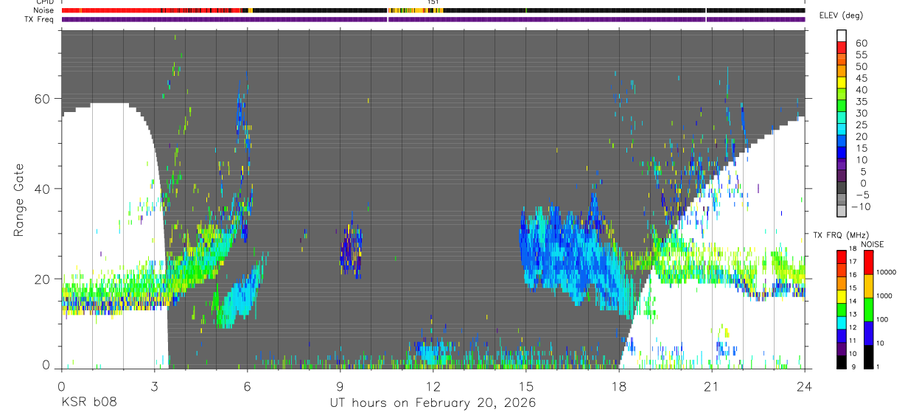Select Range Gate y-axis tick label 20

pyautogui.click(x=41, y=279)
